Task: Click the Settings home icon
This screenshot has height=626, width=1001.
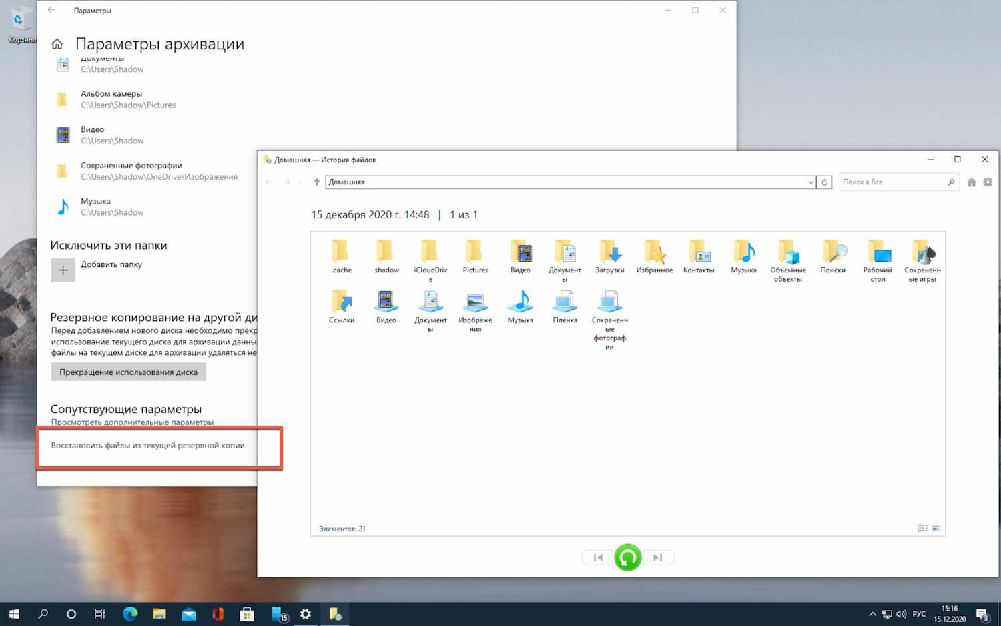Action: [57, 44]
